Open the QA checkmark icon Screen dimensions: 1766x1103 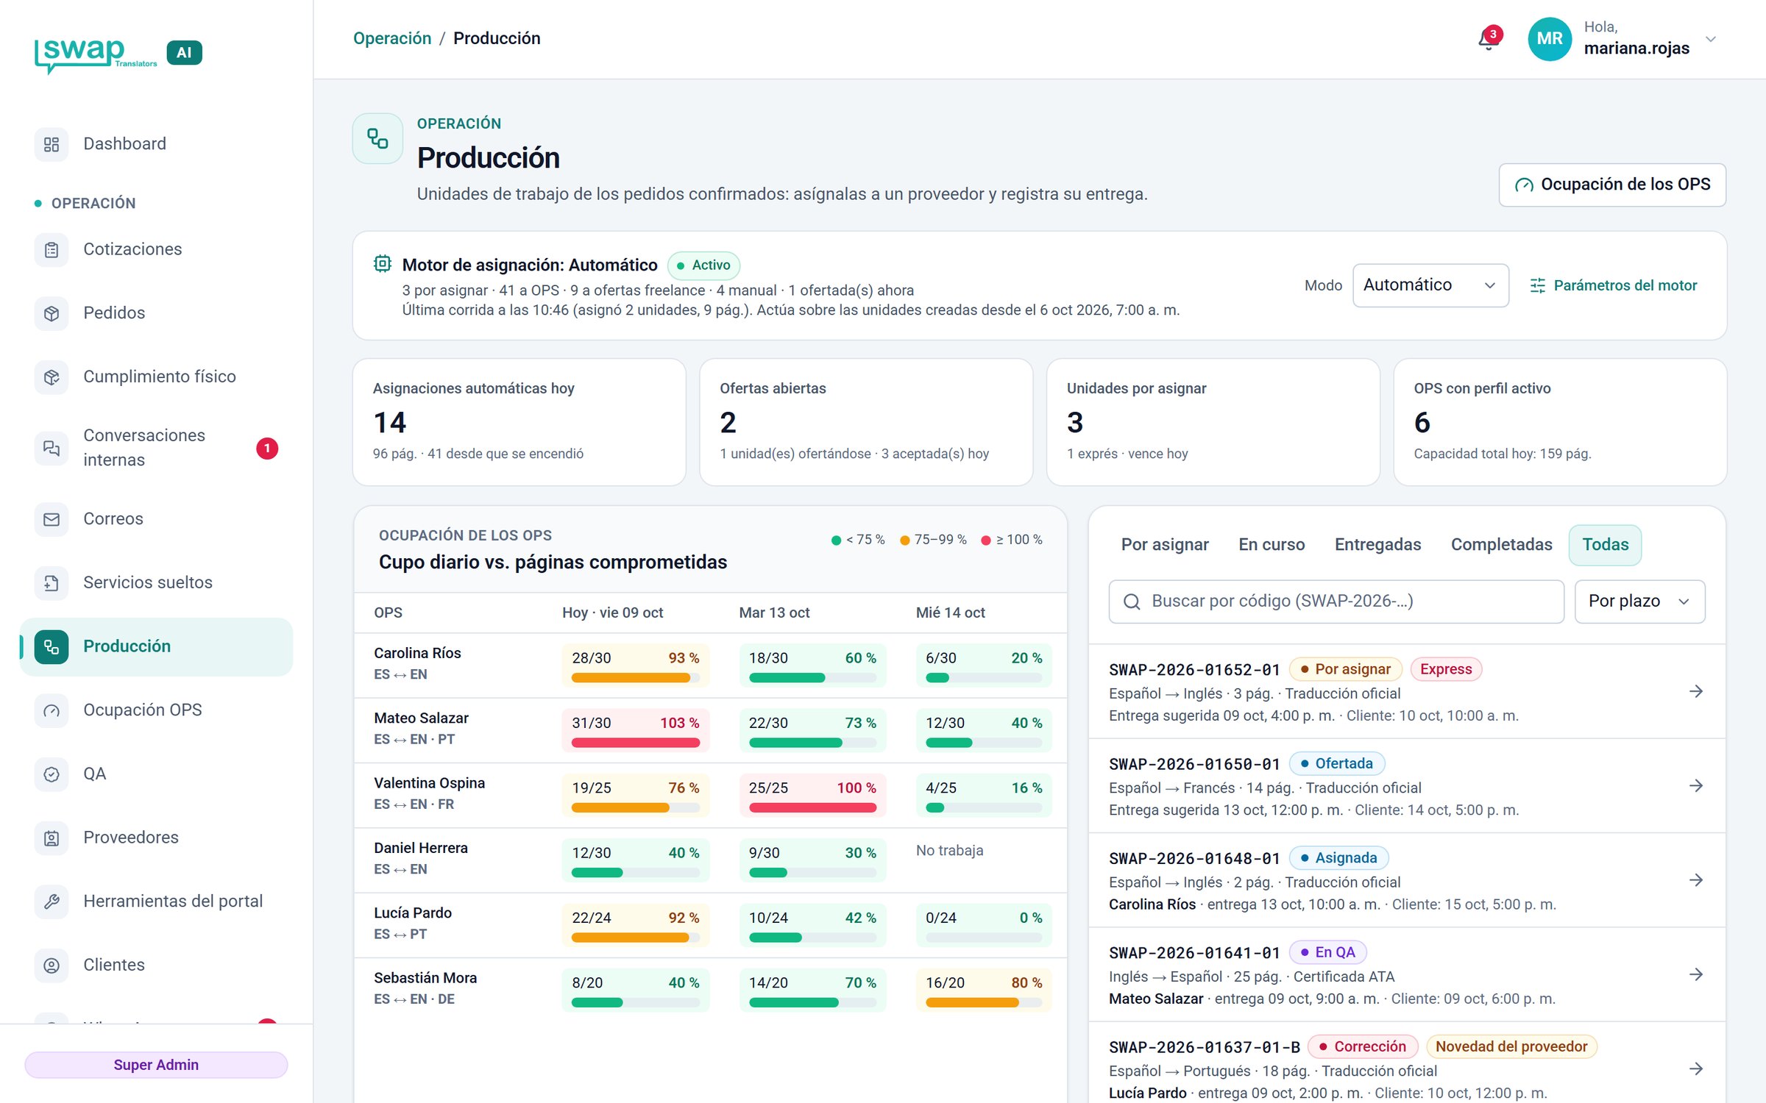click(51, 774)
